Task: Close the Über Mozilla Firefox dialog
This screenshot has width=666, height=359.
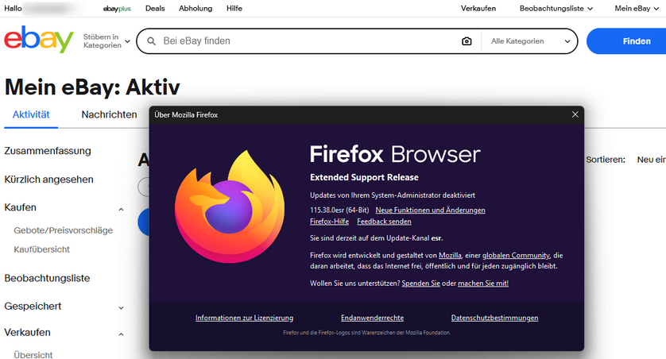Action: (575, 114)
